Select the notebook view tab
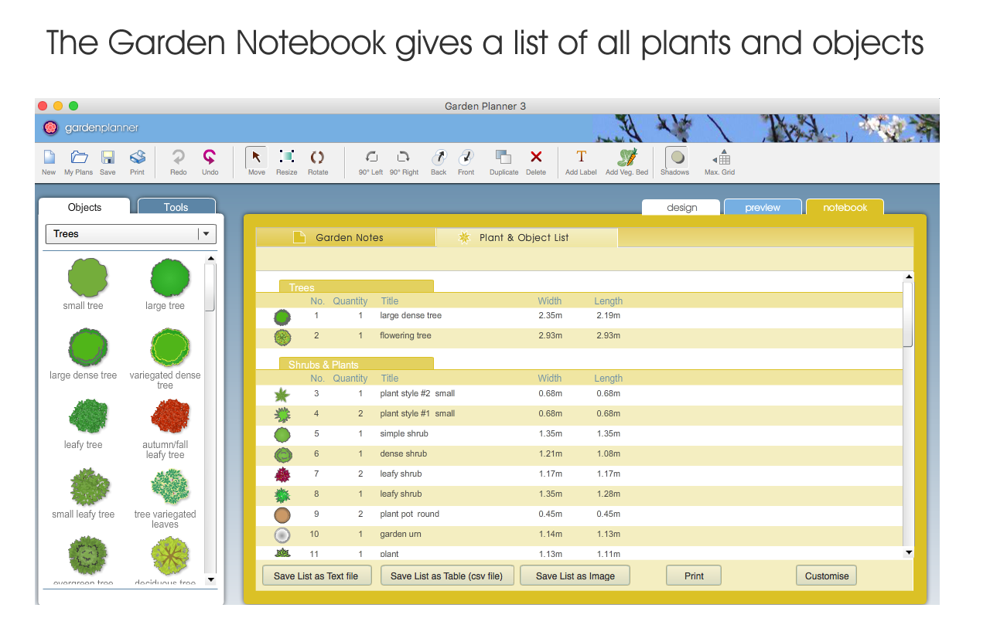 (845, 207)
